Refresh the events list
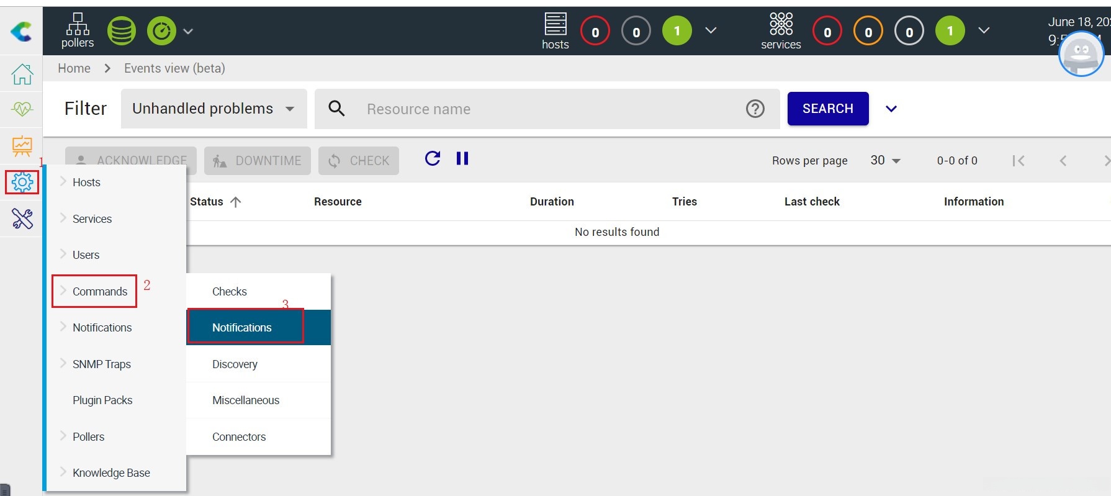Screen dimensions: 1111x496 coord(433,158)
